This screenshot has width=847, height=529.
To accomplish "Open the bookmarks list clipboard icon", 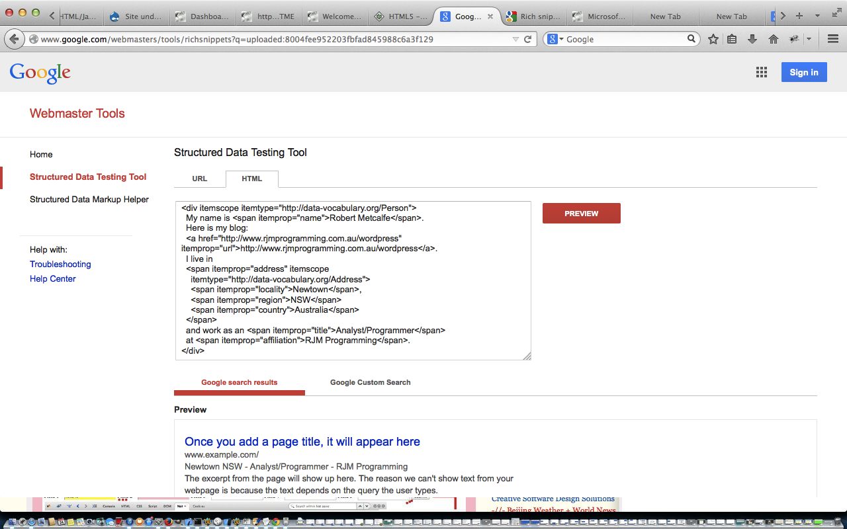I will (732, 39).
